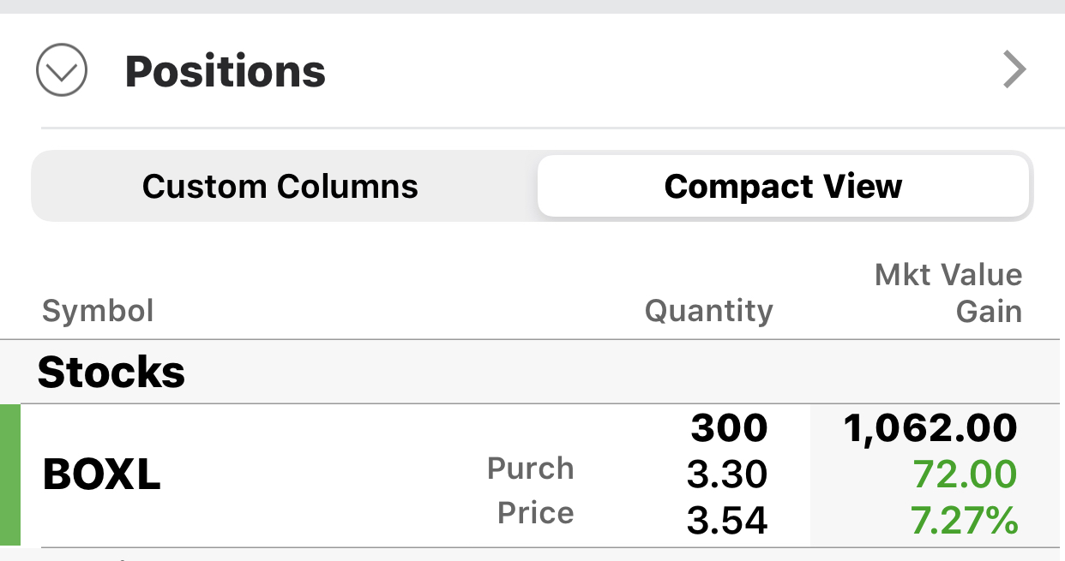
Task: Sort by the Symbol column header
Action: (98, 310)
